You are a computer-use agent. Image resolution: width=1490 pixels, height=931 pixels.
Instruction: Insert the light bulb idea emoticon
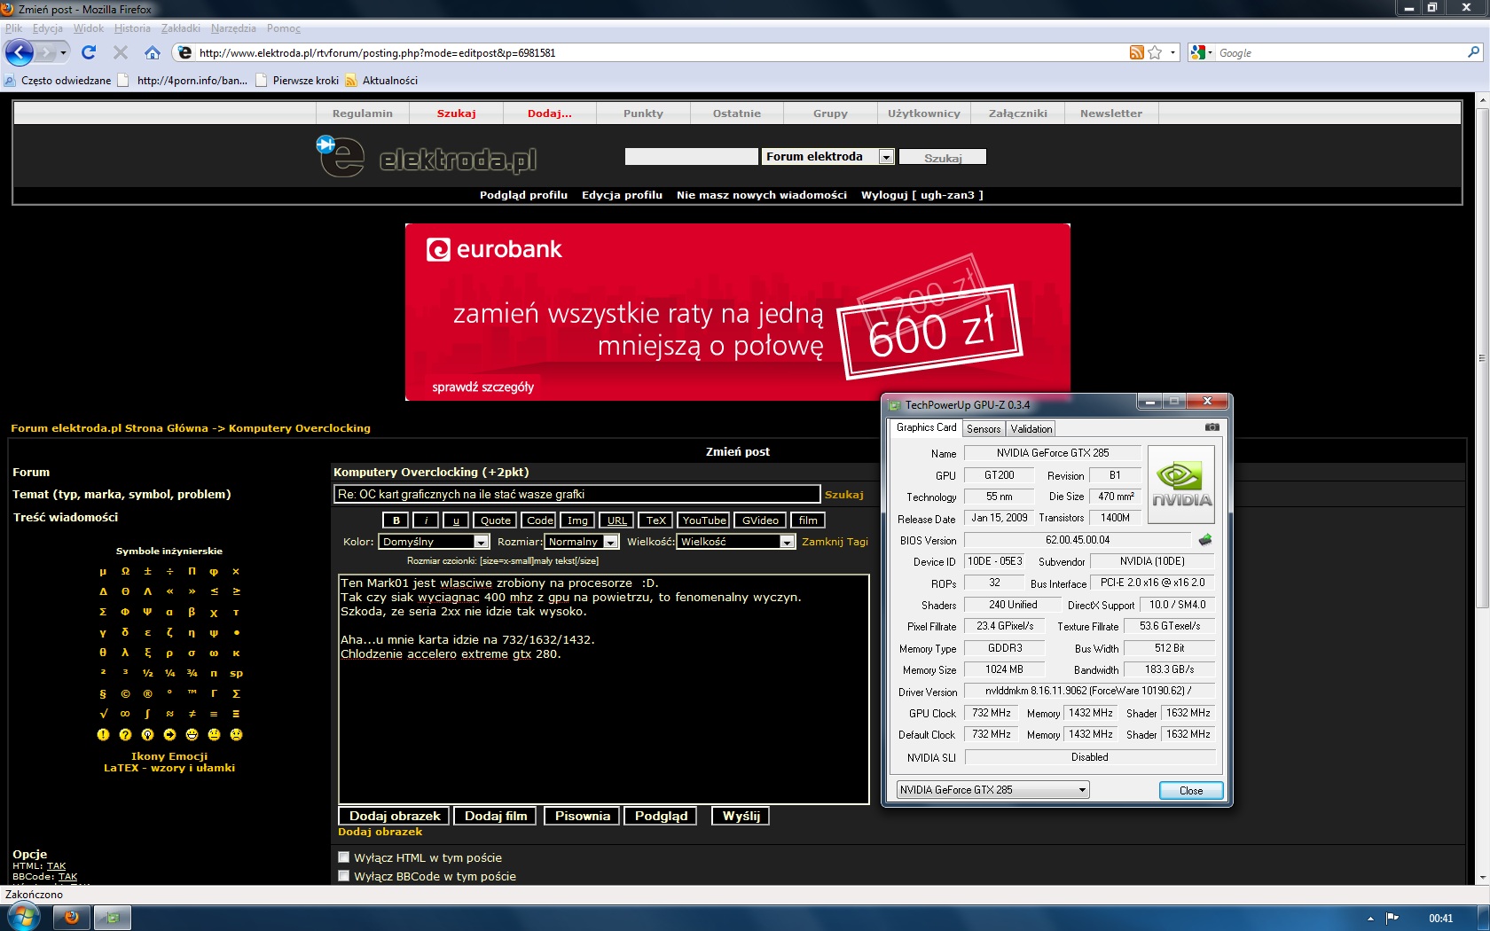pyautogui.click(x=147, y=734)
